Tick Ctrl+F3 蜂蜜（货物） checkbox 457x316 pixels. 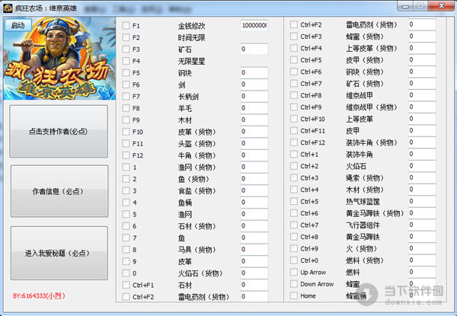[294, 37]
